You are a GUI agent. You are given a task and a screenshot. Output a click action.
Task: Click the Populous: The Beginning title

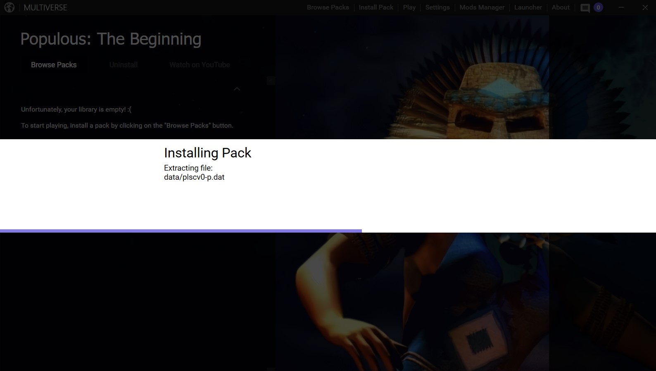[x=111, y=39]
